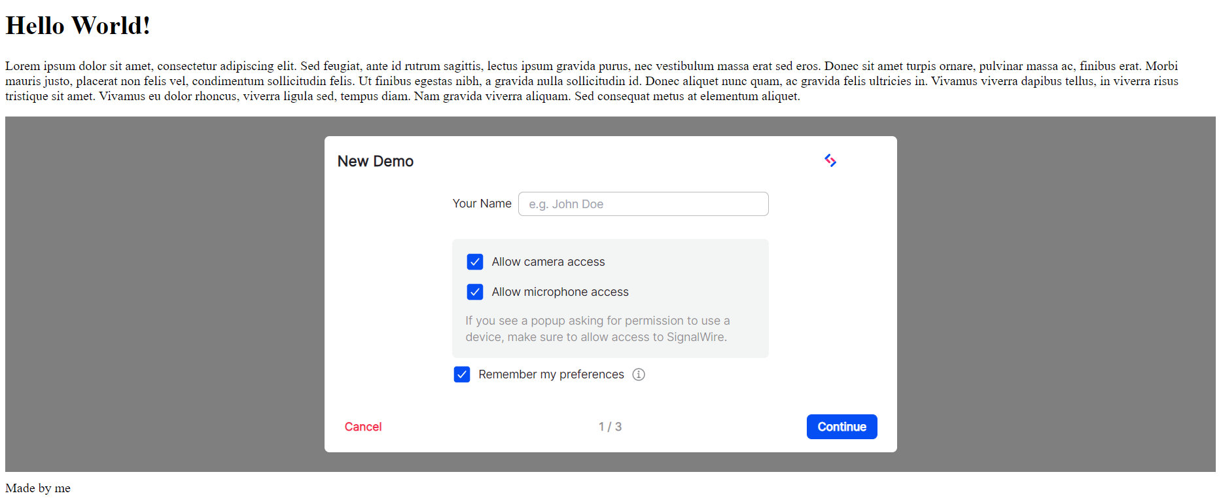Click the popup permission hint text

coord(597,329)
